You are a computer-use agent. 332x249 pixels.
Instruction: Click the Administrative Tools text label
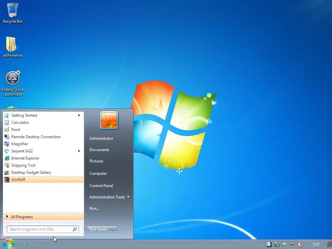107,197
